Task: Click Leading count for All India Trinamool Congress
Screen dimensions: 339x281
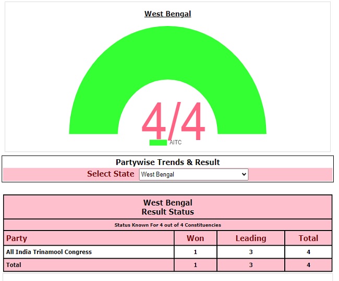Action: tap(250, 252)
